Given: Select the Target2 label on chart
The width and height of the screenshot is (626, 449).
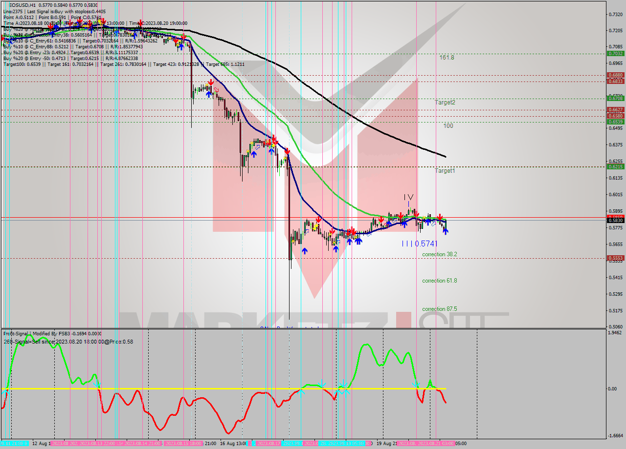Looking at the screenshot, I should [x=445, y=102].
